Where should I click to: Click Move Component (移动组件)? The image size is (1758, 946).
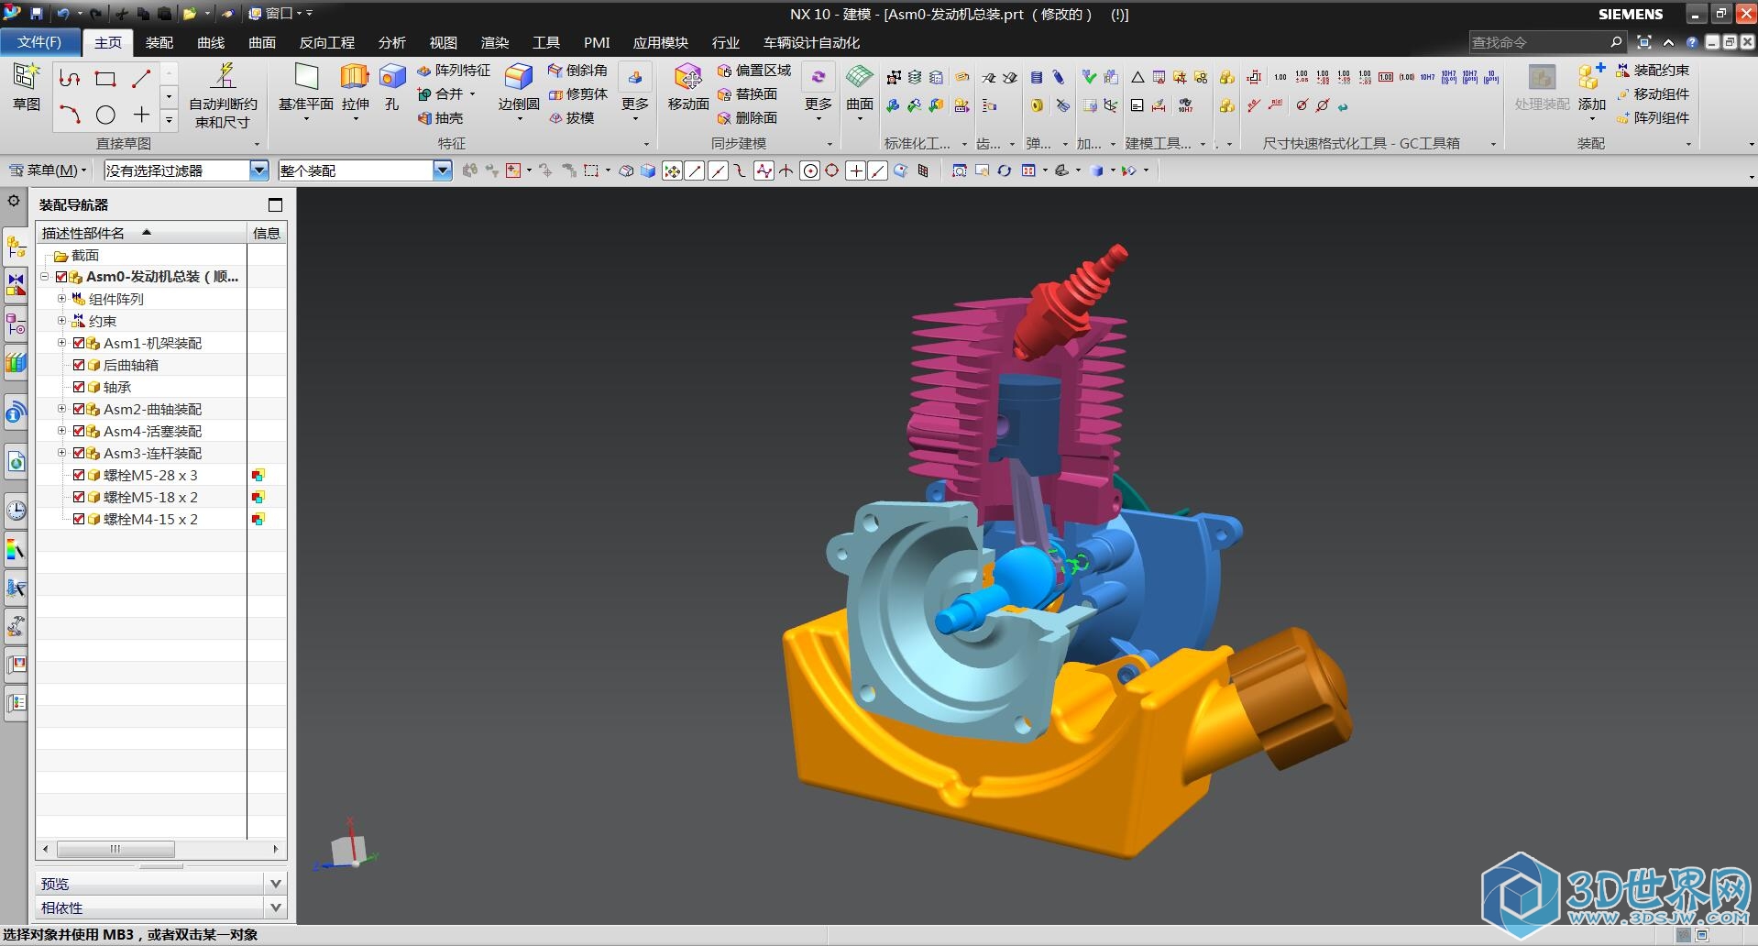coord(1653,94)
